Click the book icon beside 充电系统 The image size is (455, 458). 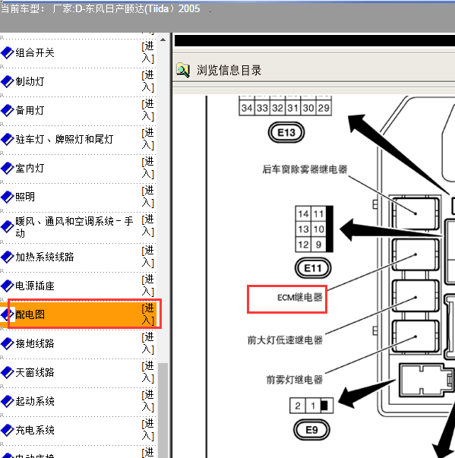8,430
